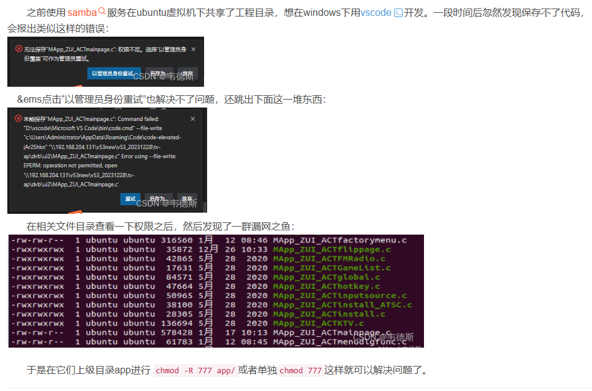Click the timestamp 10:33 in the listing
The width and height of the screenshot is (592, 391).
coord(255,249)
